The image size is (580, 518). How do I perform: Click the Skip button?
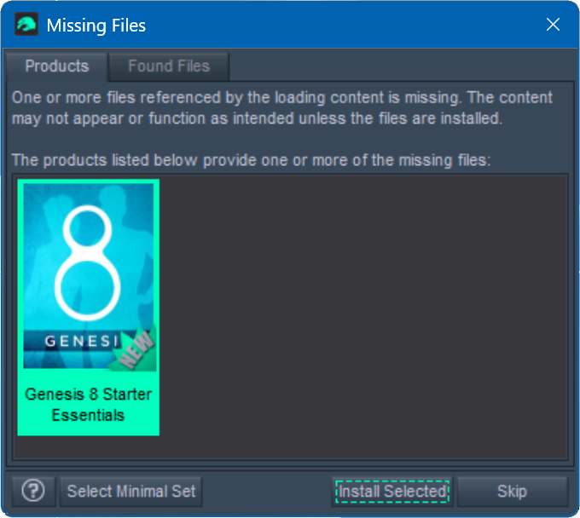pyautogui.click(x=512, y=492)
